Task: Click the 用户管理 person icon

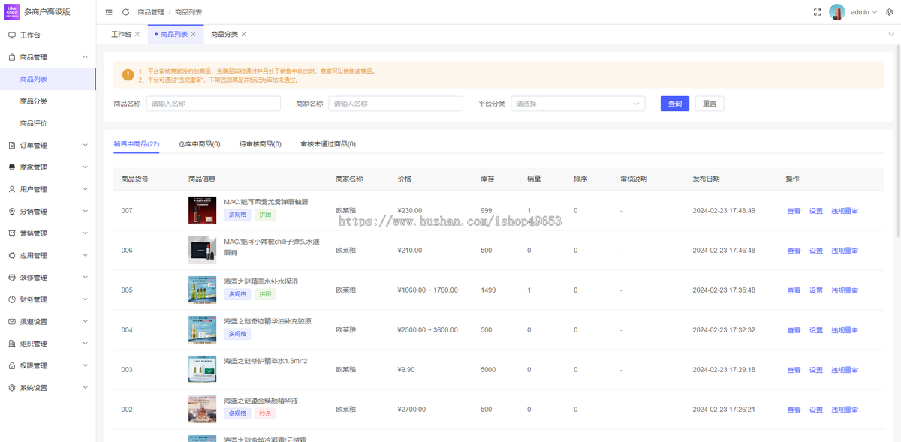Action: [11, 189]
